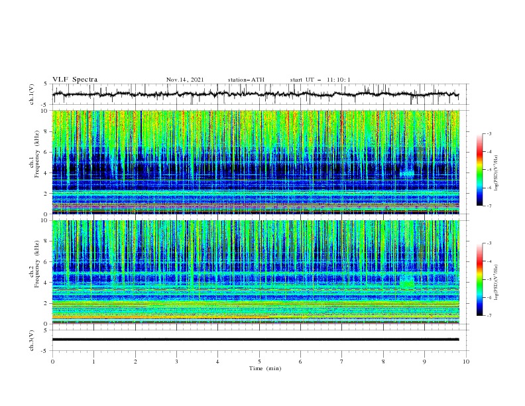Select the ch.1 colorbar "log(PSD)(V²/Hz)" label
Image resolution: width=525 pixels, height=406 pixels.
pos(496,173)
